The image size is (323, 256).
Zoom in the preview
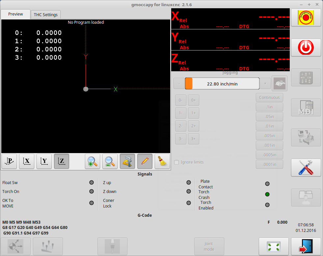point(93,161)
